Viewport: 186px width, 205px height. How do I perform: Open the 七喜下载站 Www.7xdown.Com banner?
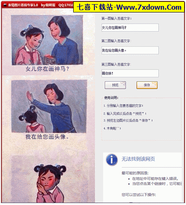[129, 7]
